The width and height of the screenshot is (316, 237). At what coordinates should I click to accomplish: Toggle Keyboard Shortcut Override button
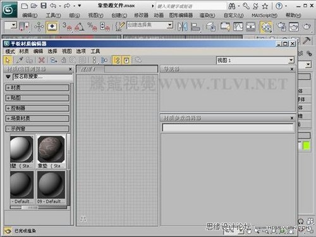[52, 26]
